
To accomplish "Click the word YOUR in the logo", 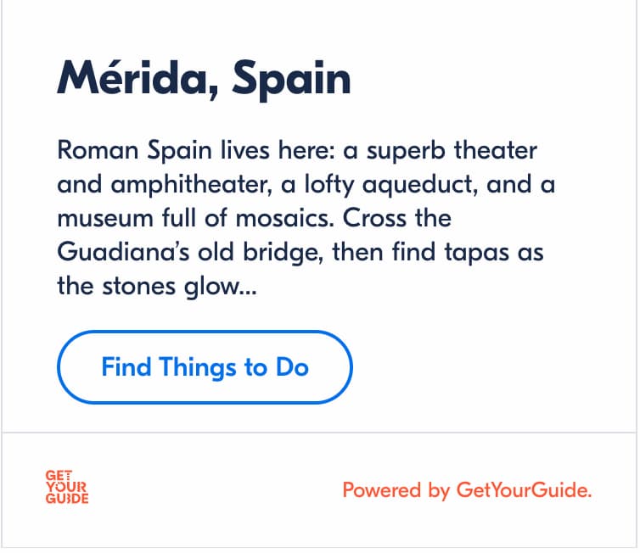I will coord(66,489).
